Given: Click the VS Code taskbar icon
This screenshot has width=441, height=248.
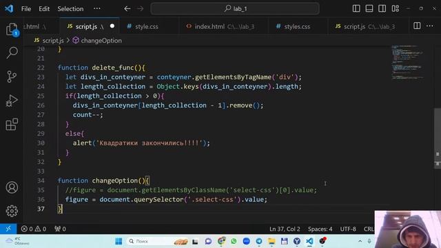Looking at the screenshot, I should 309,241.
